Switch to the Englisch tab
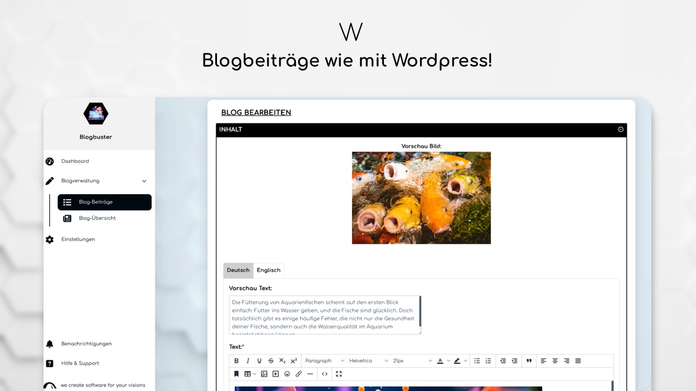696x391 pixels. (x=269, y=270)
